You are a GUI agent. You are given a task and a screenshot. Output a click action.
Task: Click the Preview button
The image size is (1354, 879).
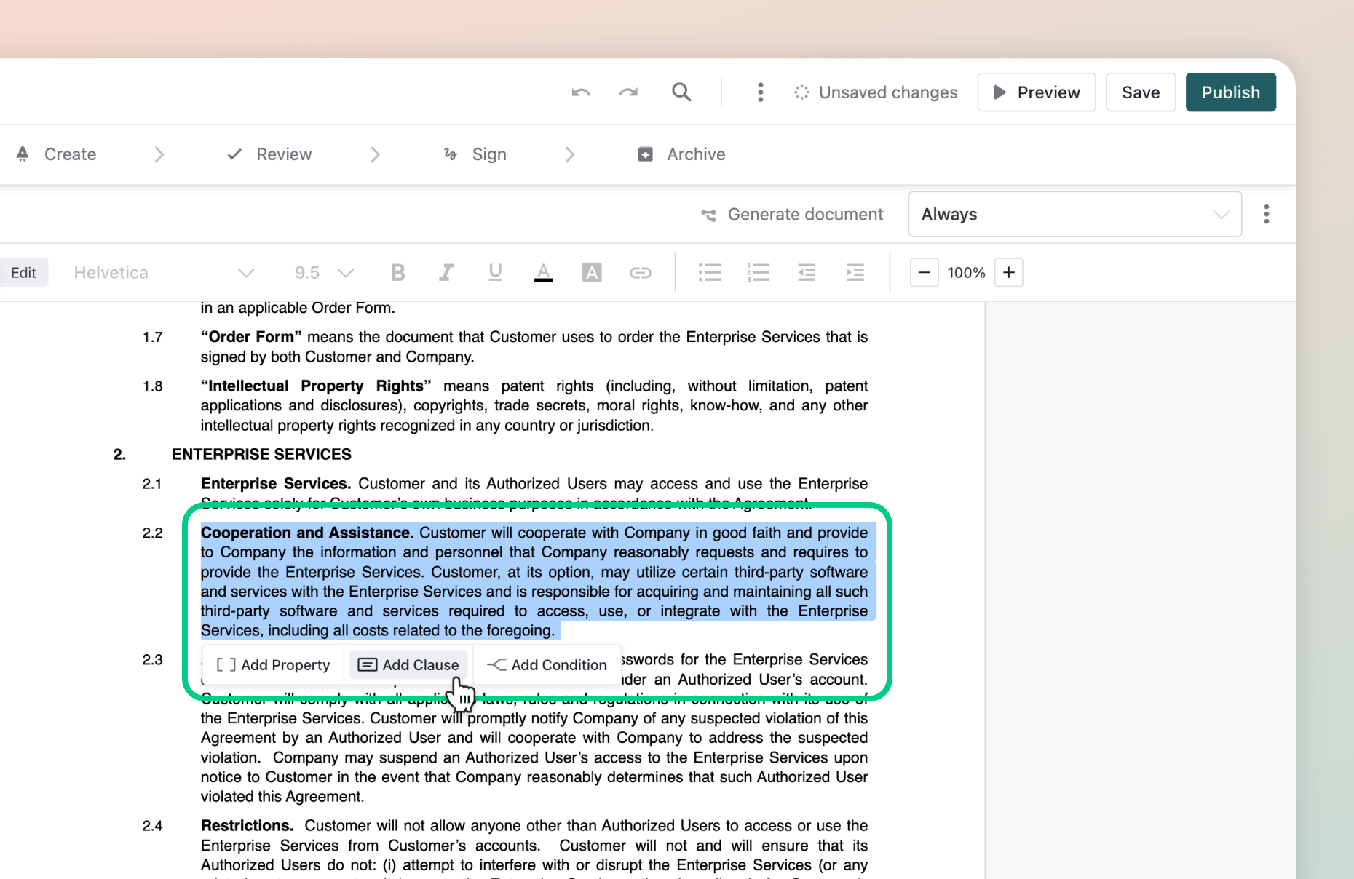pyautogui.click(x=1036, y=92)
